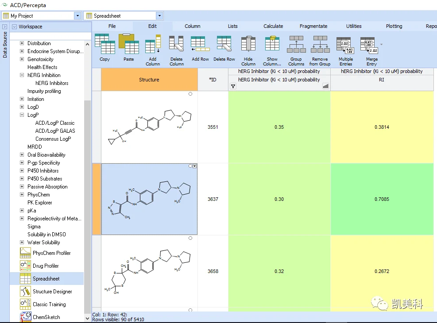Click the Hide Column icon
The height and width of the screenshot is (323, 437).
tap(248, 44)
